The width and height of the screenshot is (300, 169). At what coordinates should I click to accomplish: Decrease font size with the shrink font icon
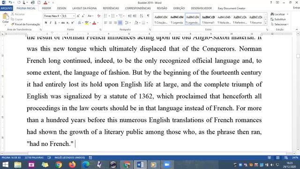[83, 16]
